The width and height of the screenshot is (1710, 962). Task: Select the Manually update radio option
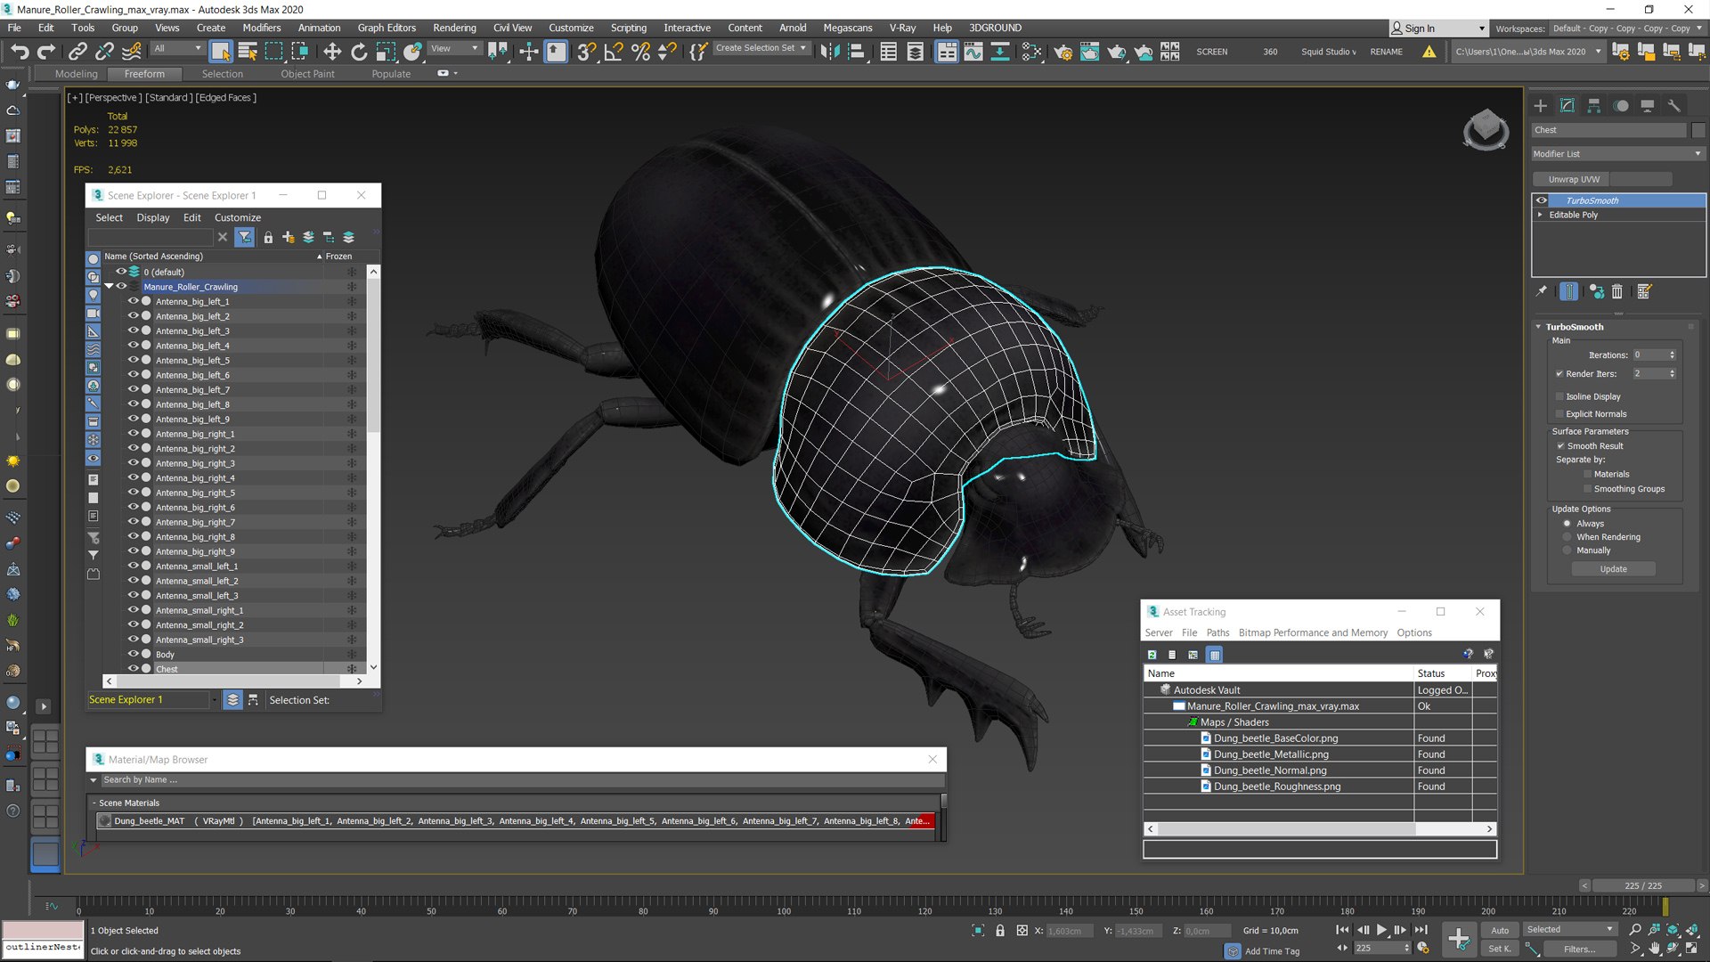coord(1567,550)
